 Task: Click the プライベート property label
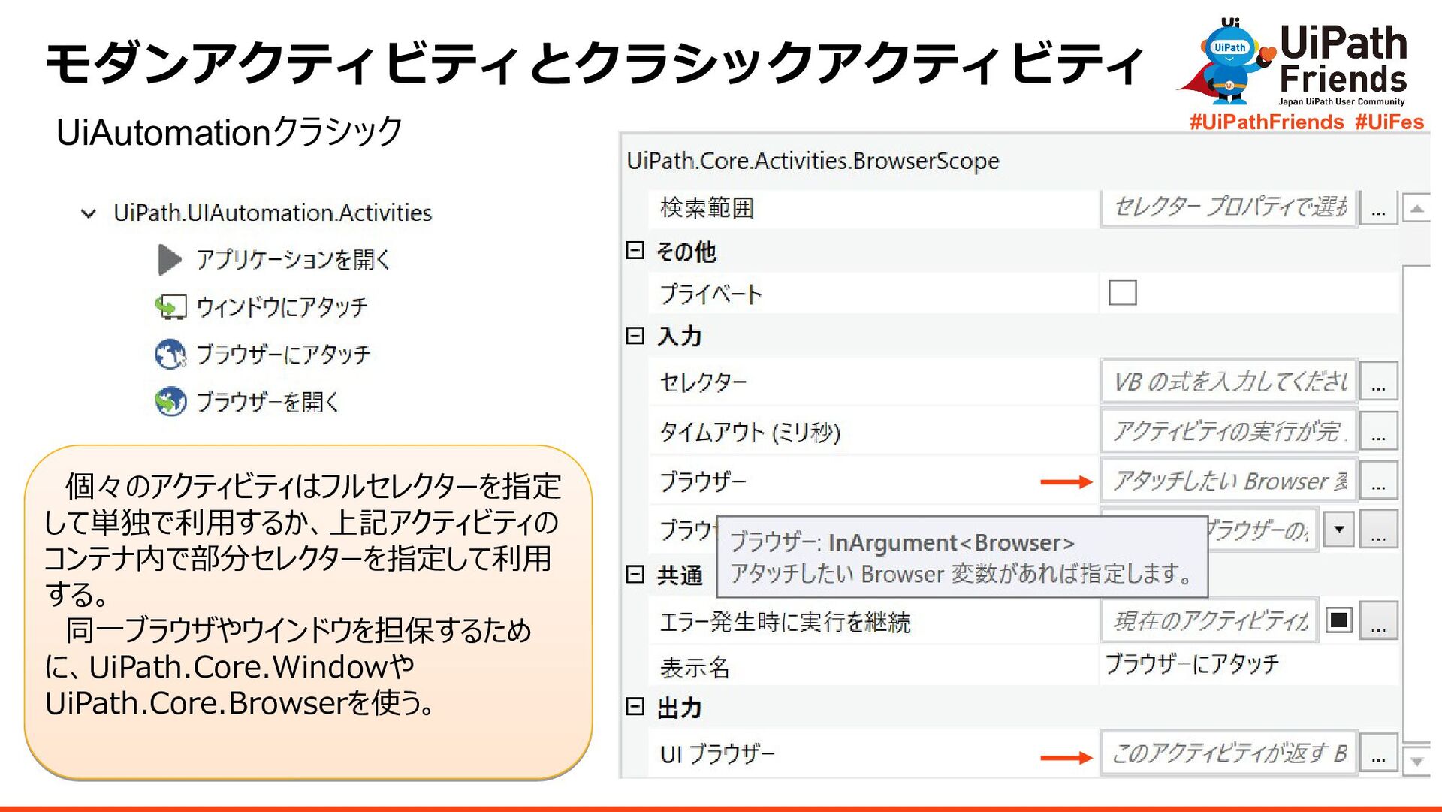pos(710,294)
